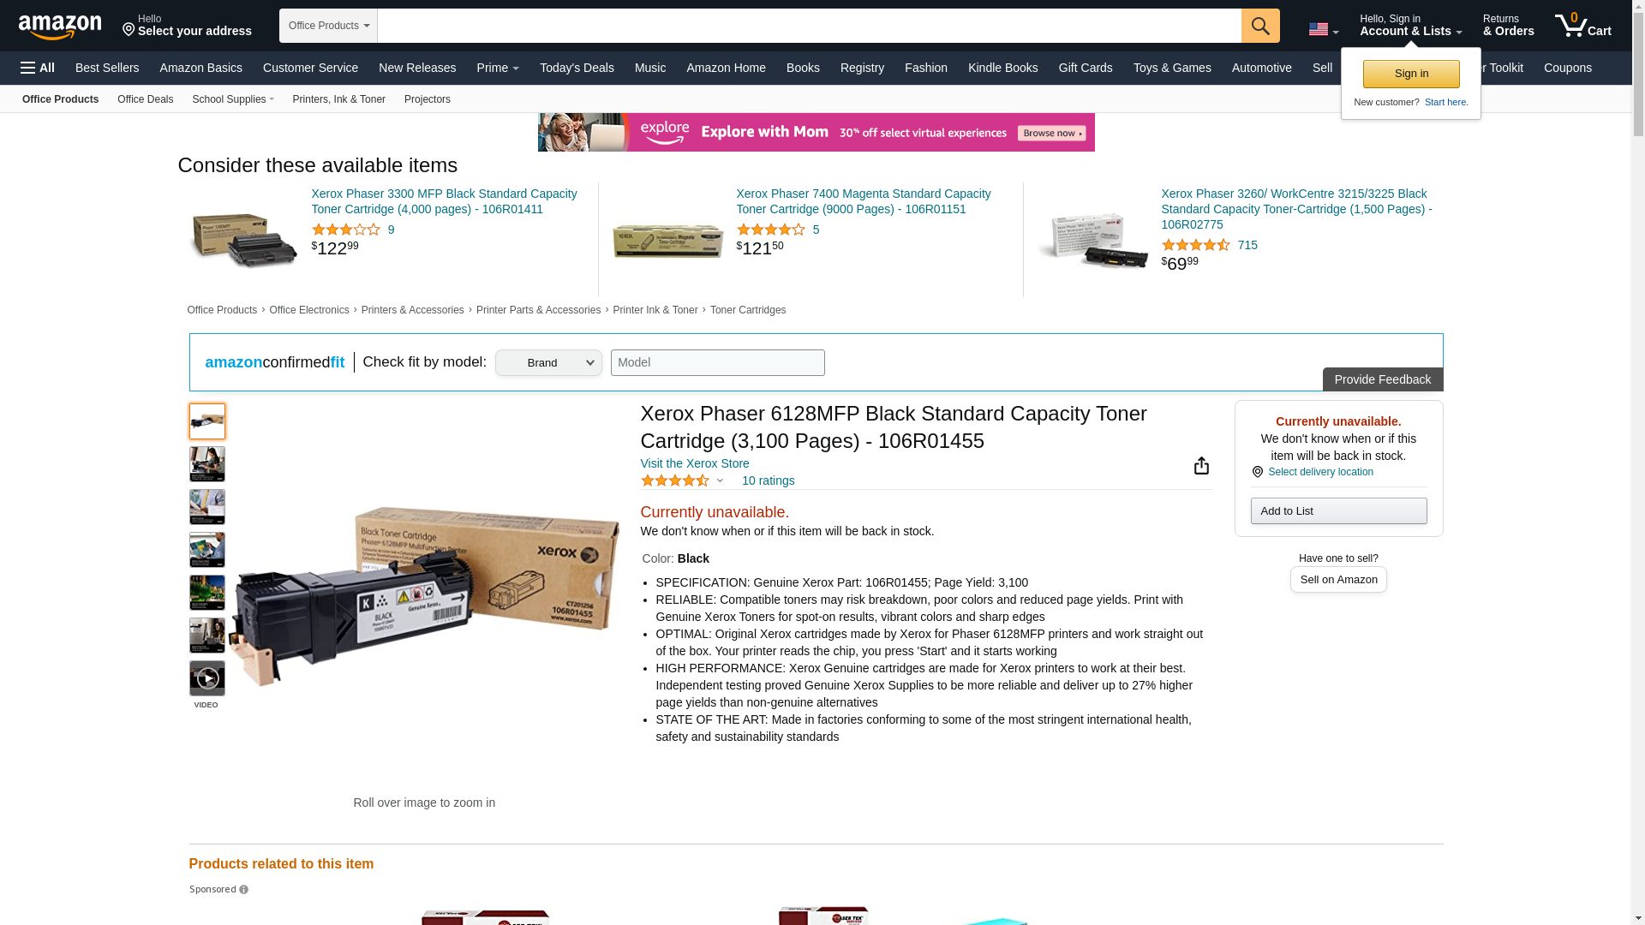Viewport: 1645px width, 925px height.
Task: Click Sell on Amazon button
Action: coord(1338,580)
